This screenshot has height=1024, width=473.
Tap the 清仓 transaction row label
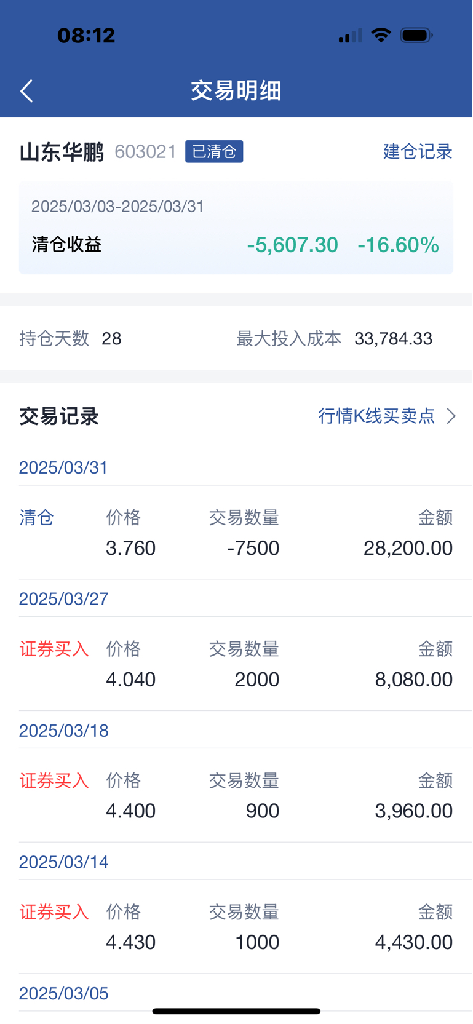point(36,518)
